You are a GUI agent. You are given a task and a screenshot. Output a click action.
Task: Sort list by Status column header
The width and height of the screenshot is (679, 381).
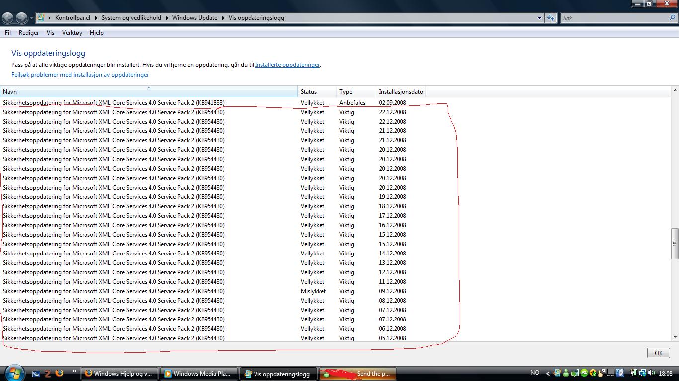click(x=317, y=92)
